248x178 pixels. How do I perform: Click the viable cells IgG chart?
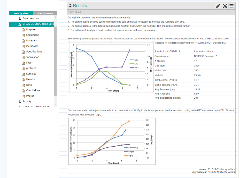[112, 141]
